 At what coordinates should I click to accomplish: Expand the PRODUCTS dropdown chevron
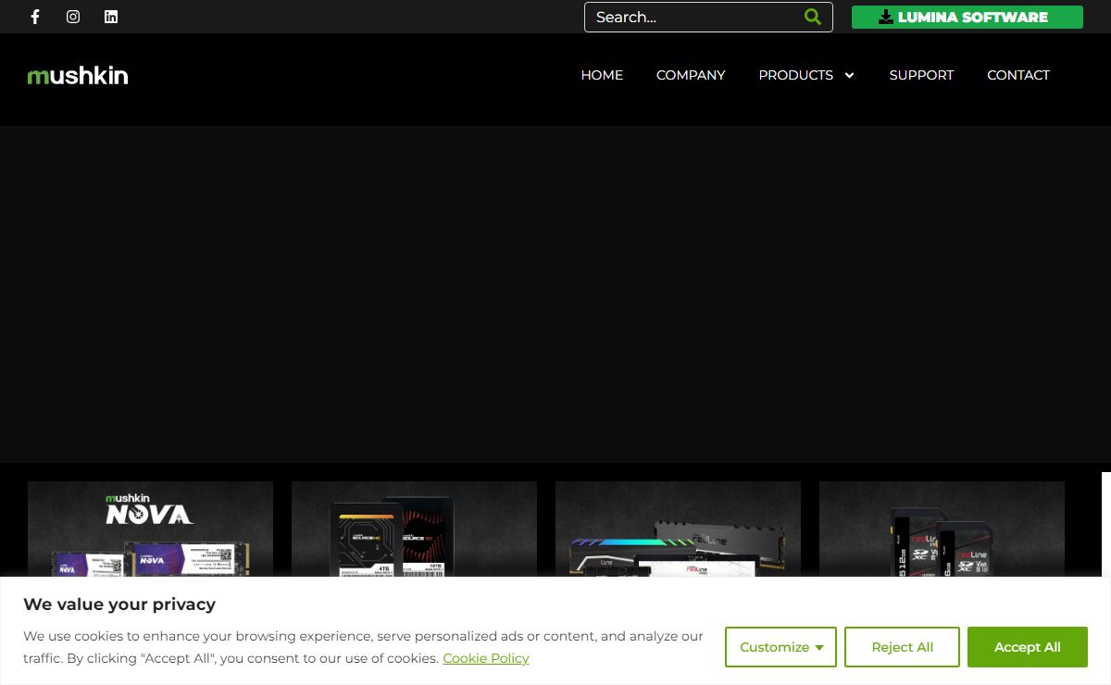click(849, 75)
